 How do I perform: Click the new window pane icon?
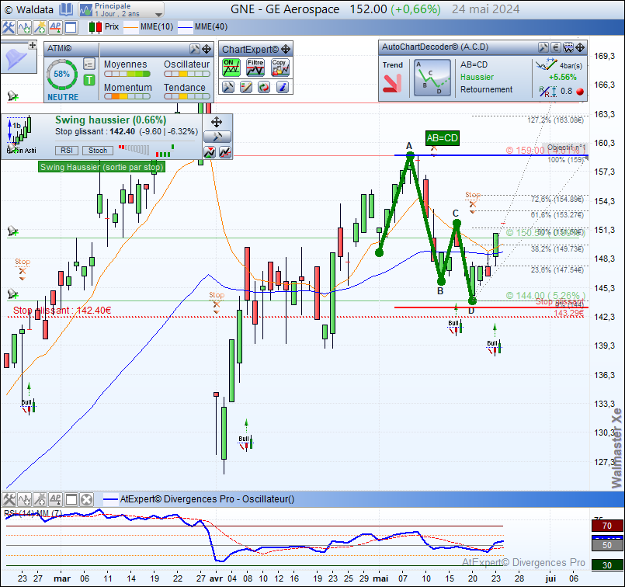71,27
